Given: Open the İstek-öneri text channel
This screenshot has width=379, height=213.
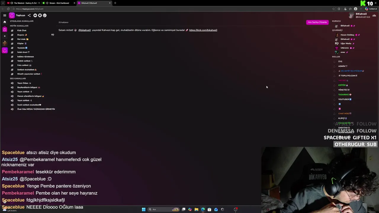Looking at the screenshot, I should (x=23, y=52).
